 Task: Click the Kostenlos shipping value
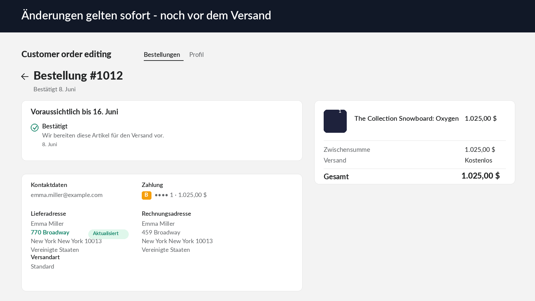coord(478,160)
